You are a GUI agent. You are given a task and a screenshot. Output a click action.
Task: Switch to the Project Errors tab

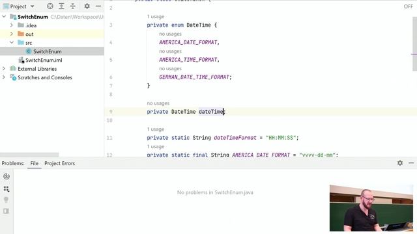(x=59, y=163)
